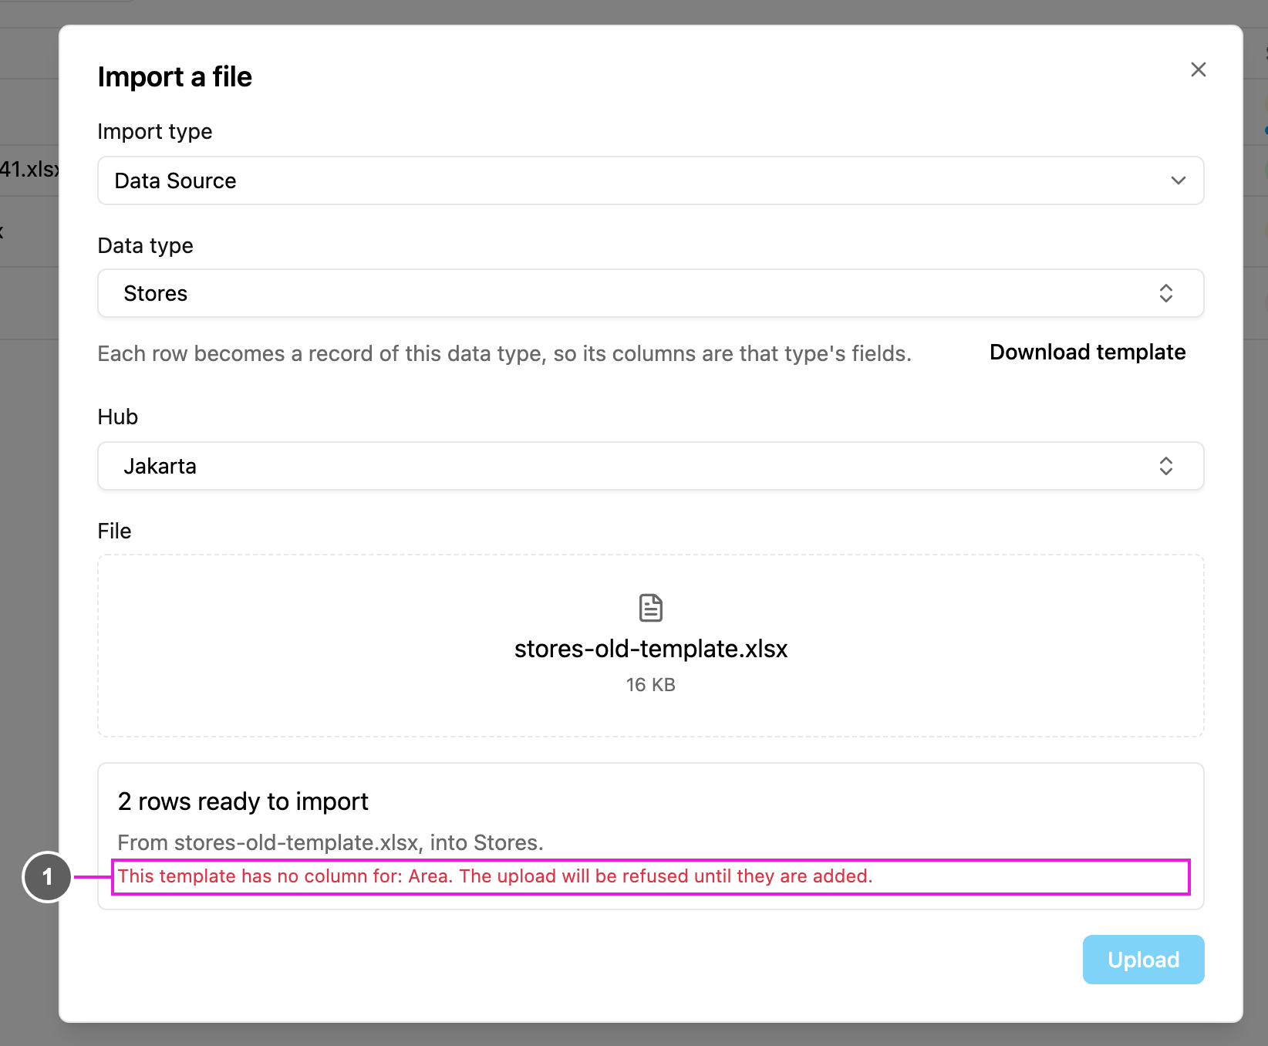1268x1046 pixels.
Task: Click the From stores-old-template.xlsx, into Stores text
Action: [330, 842]
